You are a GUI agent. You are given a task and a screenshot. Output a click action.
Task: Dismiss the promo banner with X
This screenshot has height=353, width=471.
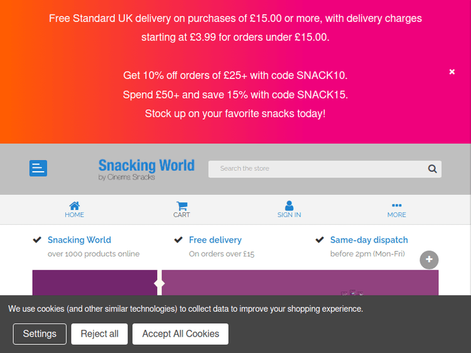point(452,72)
